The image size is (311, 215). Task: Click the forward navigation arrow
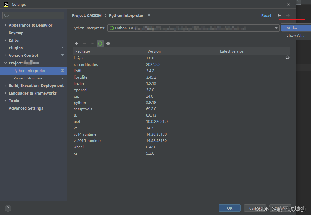coord(288,15)
